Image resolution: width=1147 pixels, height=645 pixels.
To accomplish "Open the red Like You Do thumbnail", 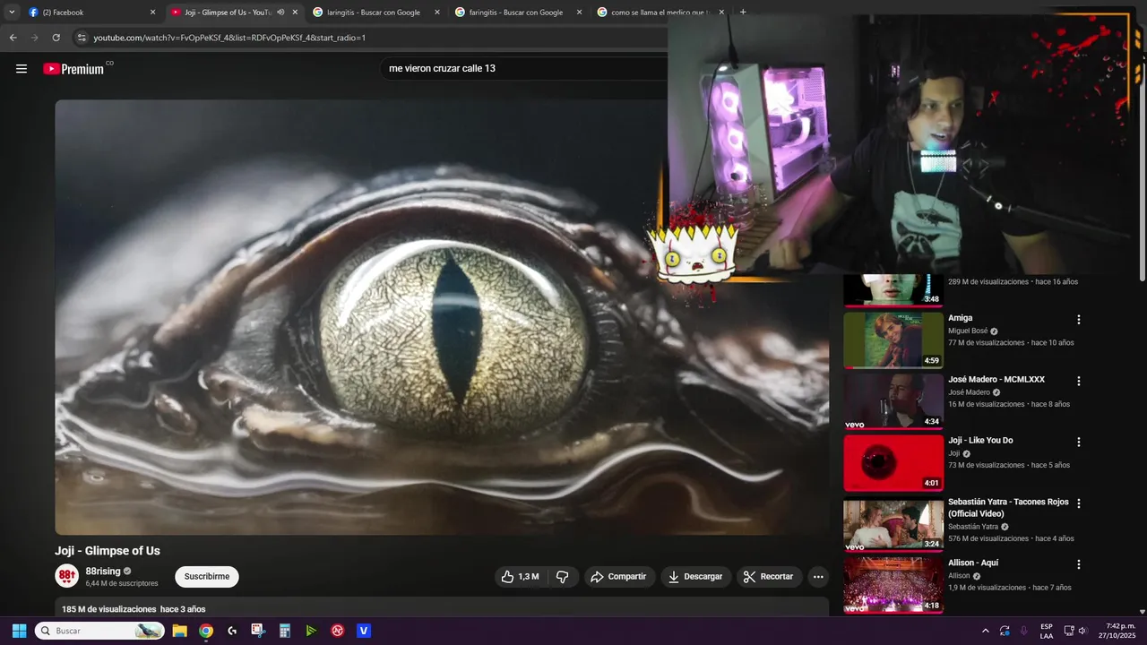I will click(x=893, y=463).
